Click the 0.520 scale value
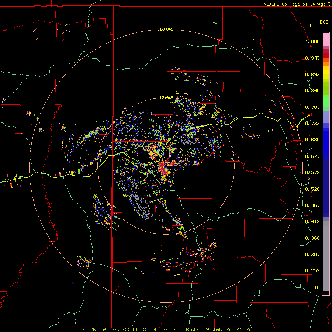 (312, 189)
